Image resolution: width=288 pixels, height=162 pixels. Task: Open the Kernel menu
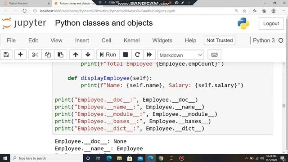132,40
